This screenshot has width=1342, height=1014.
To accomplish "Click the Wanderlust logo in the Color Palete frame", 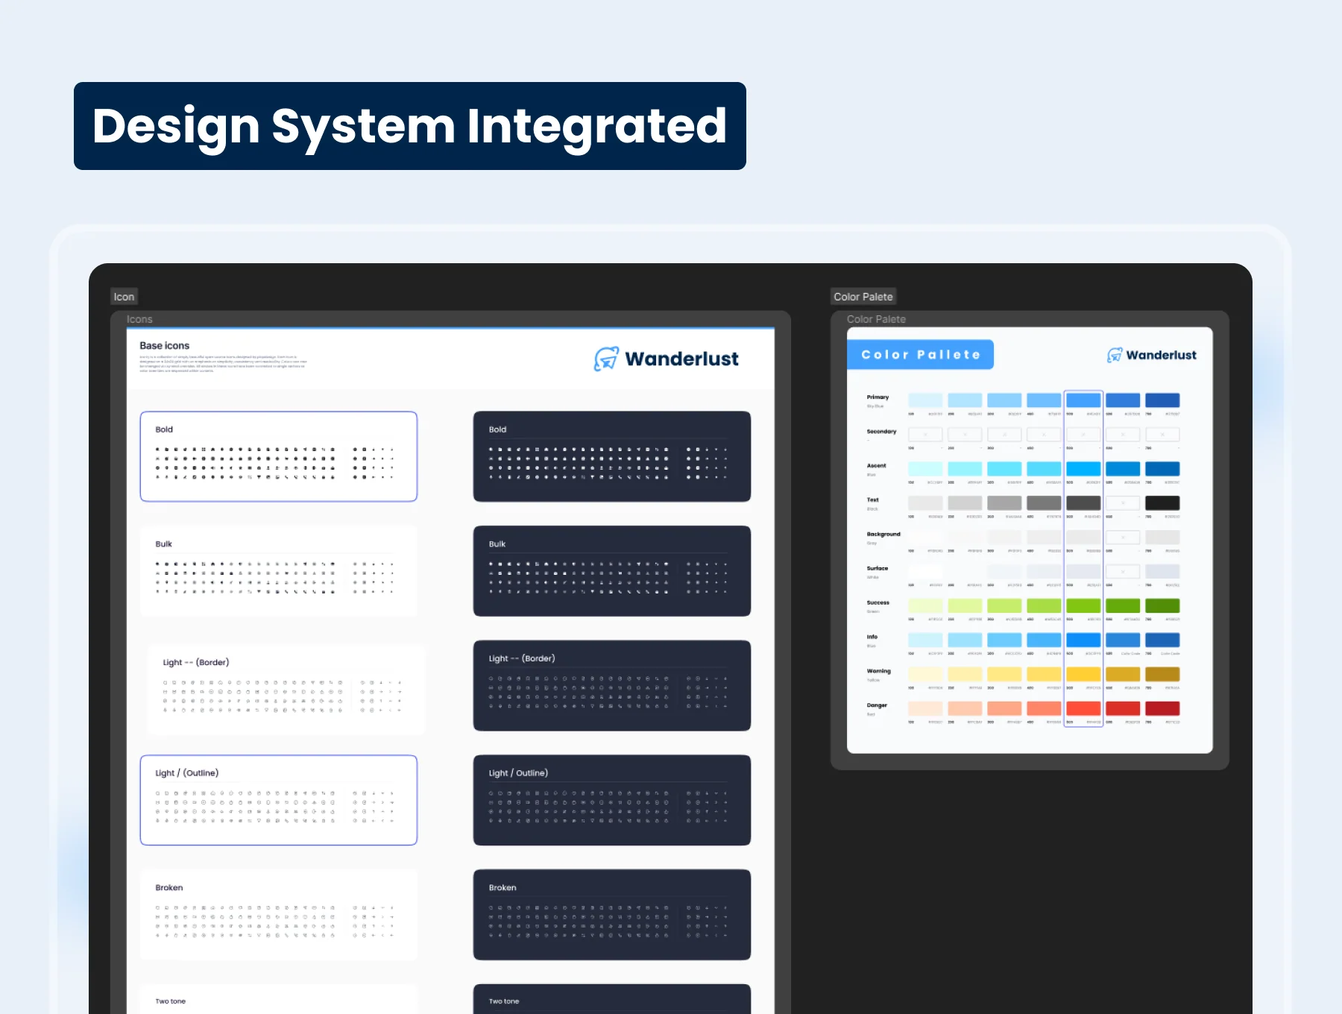I will (x=1152, y=355).
